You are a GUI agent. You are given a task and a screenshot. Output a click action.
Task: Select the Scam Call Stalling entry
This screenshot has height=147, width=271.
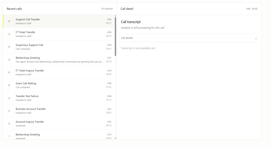pyautogui.click(x=59, y=85)
